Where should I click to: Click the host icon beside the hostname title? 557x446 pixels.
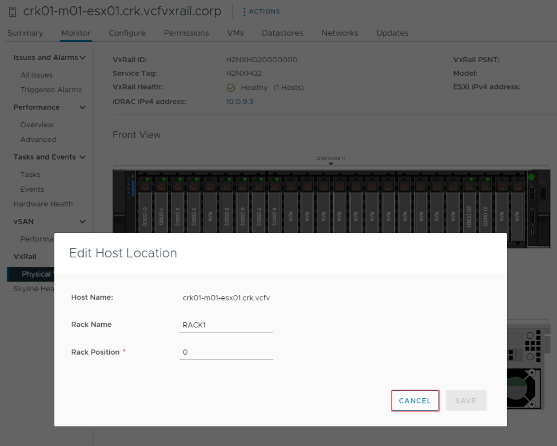(x=12, y=12)
